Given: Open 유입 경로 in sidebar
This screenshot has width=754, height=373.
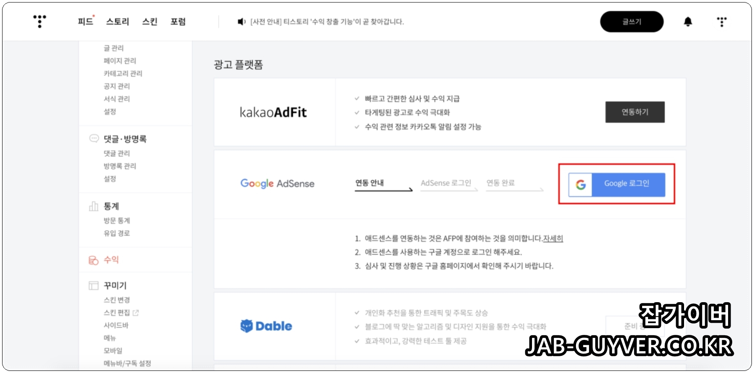Looking at the screenshot, I should 117,233.
